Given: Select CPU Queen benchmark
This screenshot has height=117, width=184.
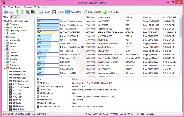Looking at the screenshot, I should pos(18,84).
